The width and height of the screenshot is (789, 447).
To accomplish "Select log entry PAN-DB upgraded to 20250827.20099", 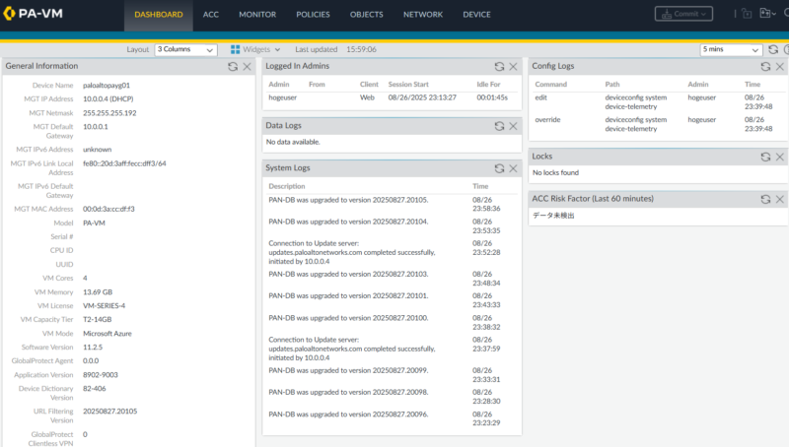I will pyautogui.click(x=392, y=375).
